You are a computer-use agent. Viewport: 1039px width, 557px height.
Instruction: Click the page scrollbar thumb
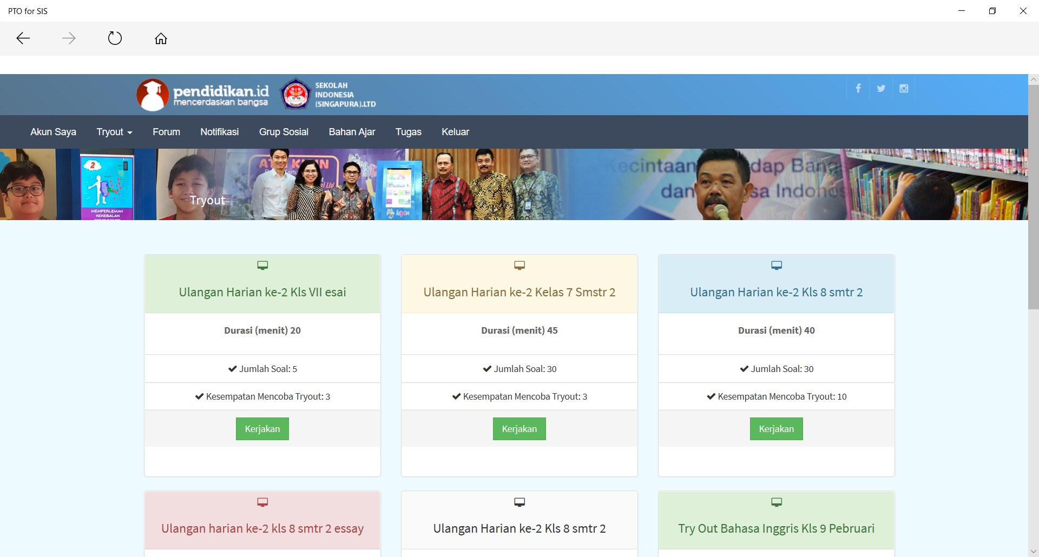[1034, 197]
